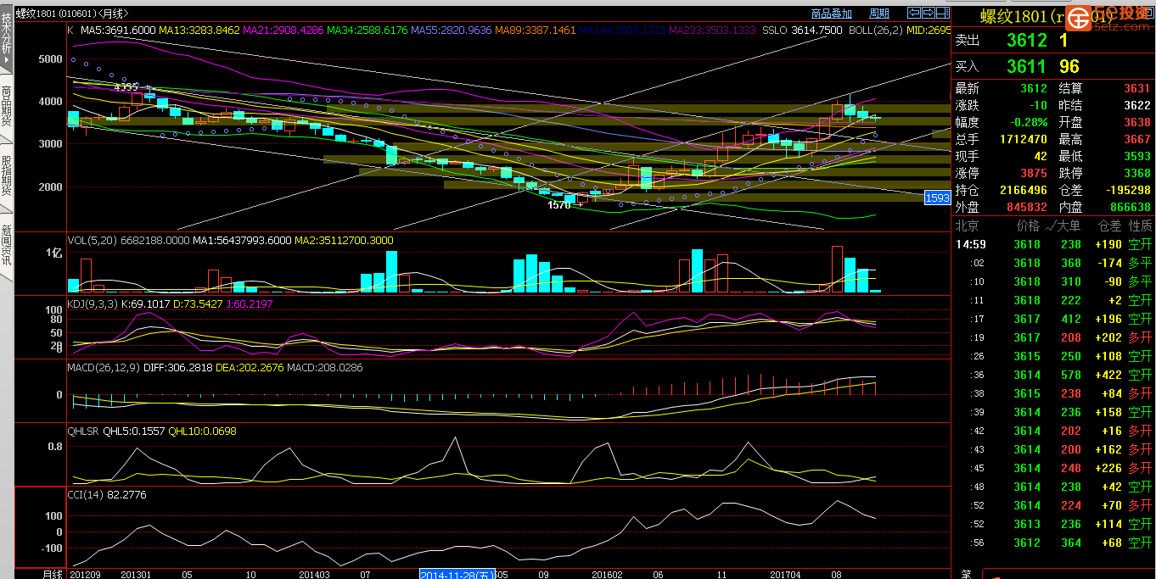1156x579 pixels.
Task: Select the :36 tick row with volume 578
Action: coord(1053,375)
